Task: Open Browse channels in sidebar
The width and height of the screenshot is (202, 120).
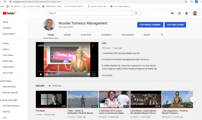Action: click(x=10, y=93)
